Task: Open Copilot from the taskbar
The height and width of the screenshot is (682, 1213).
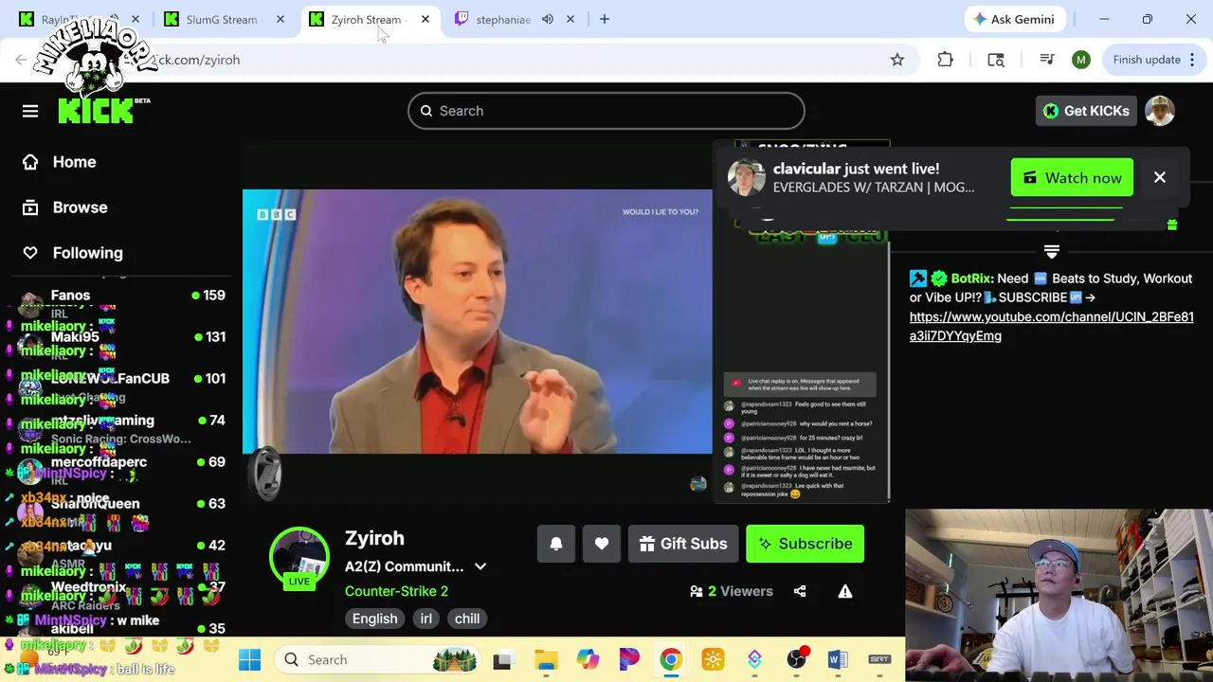Action: coord(588,659)
